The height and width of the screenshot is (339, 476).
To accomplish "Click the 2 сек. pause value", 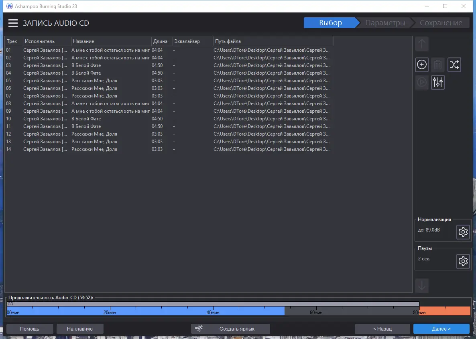I will coord(424,259).
